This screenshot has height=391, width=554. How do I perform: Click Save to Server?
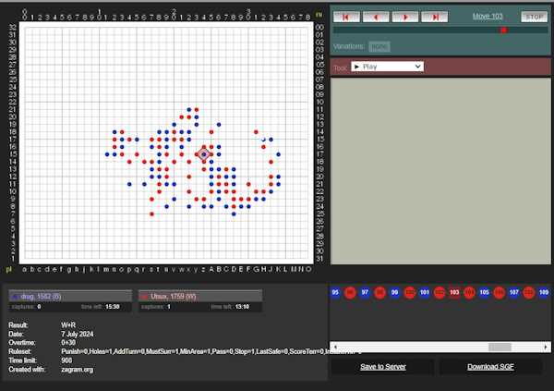[381, 367]
